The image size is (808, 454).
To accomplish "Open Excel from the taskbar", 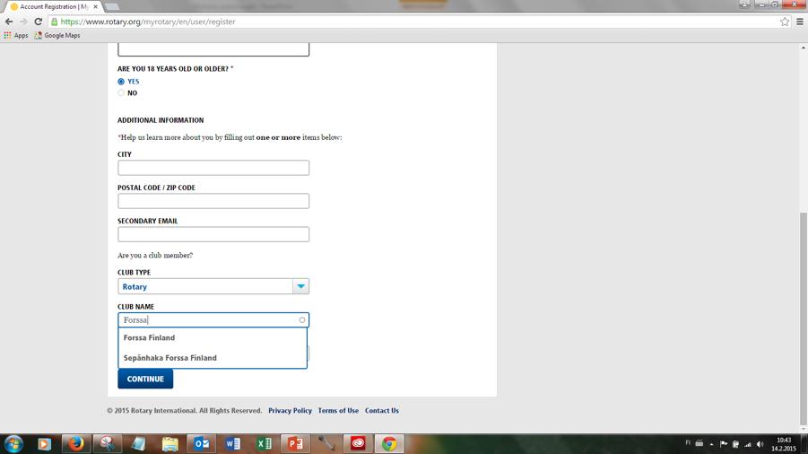I will click(x=265, y=444).
